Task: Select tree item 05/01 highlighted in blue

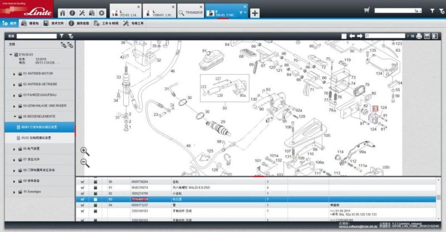Action: click(40, 127)
